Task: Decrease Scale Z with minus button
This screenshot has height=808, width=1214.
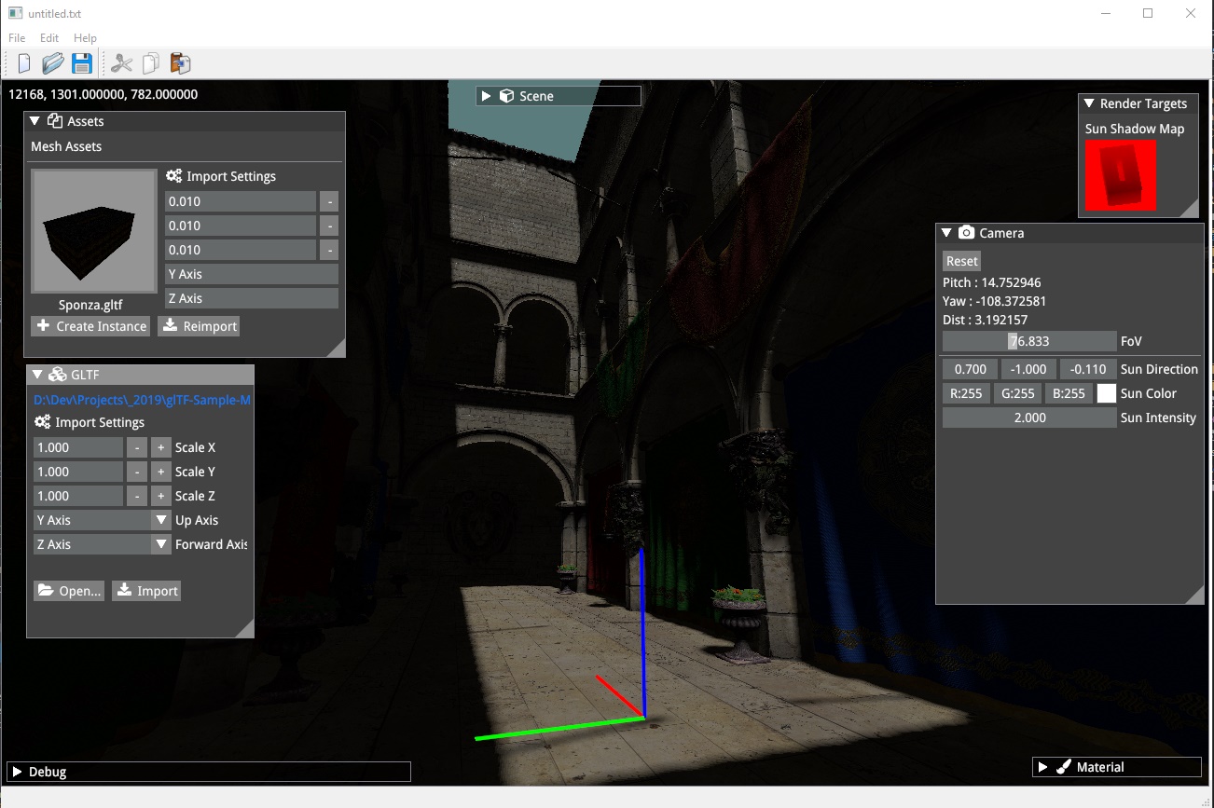Action: 137,496
